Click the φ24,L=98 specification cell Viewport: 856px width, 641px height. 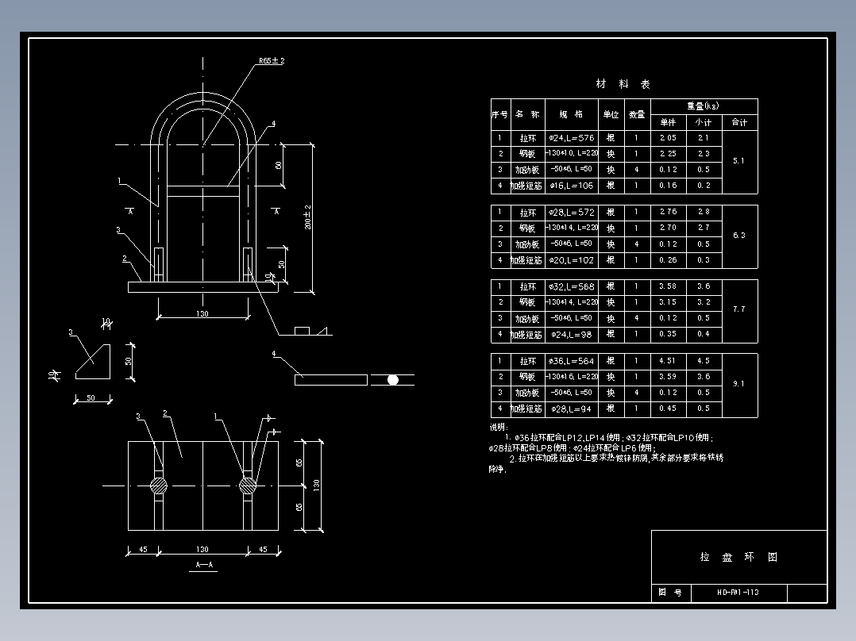coord(572,335)
